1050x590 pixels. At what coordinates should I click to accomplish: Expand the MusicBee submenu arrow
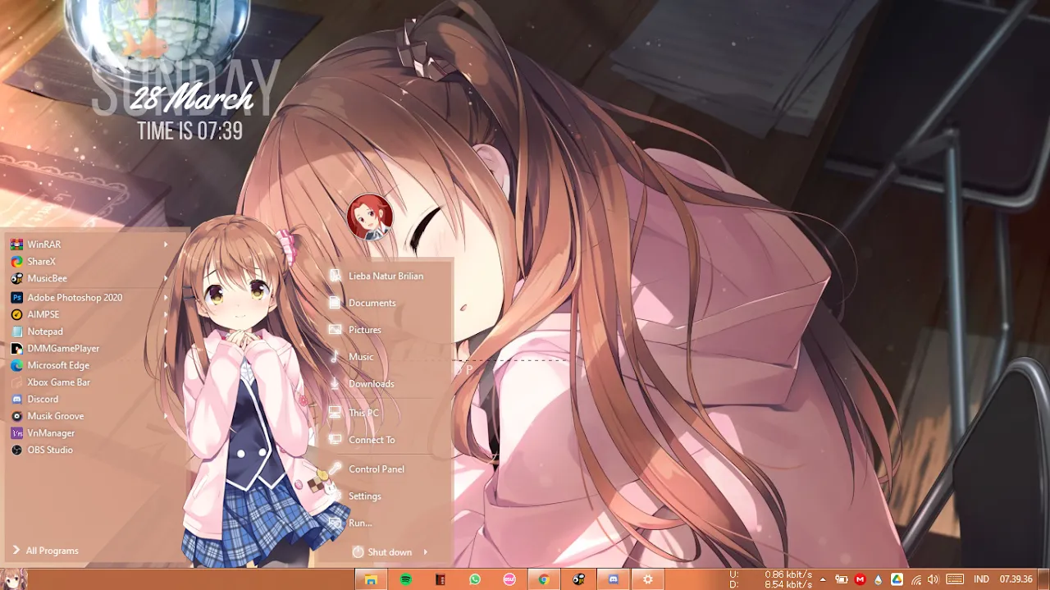click(166, 279)
